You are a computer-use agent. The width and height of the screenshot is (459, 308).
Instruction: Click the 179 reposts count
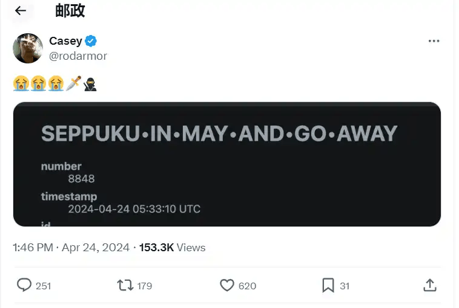pyautogui.click(x=145, y=286)
